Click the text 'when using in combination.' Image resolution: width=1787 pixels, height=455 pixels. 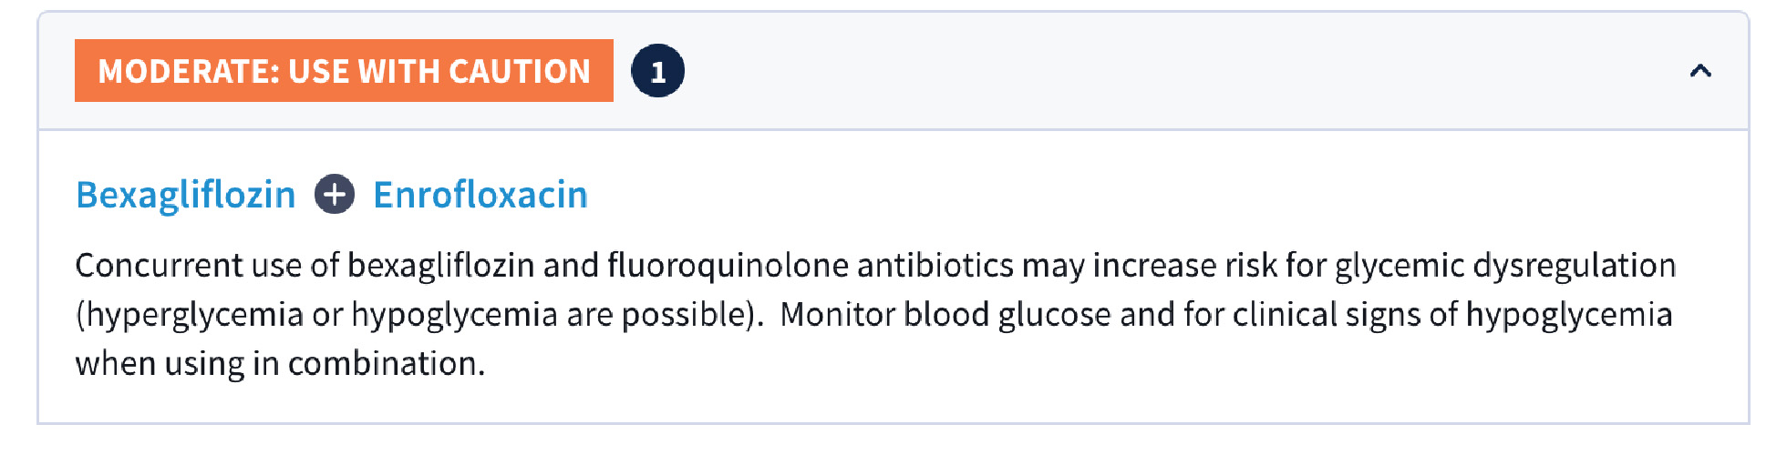pyautogui.click(x=280, y=364)
